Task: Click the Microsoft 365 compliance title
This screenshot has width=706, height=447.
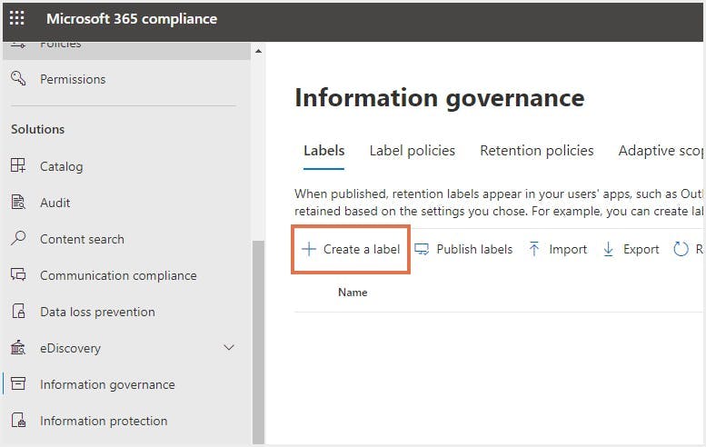Action: (x=132, y=18)
